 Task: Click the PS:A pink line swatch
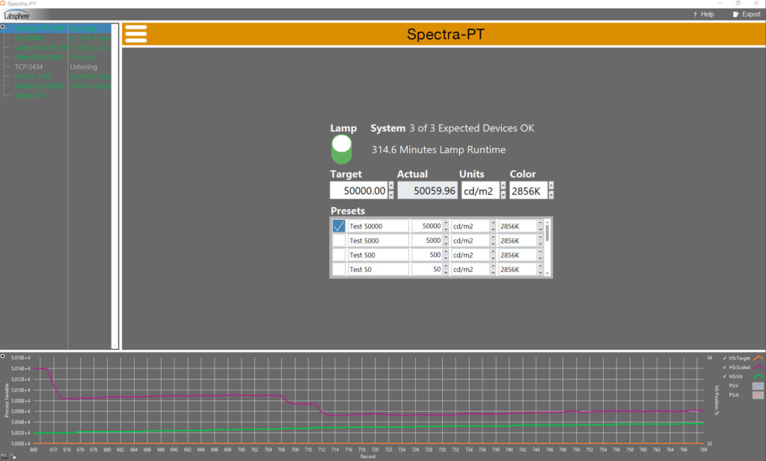coord(759,395)
